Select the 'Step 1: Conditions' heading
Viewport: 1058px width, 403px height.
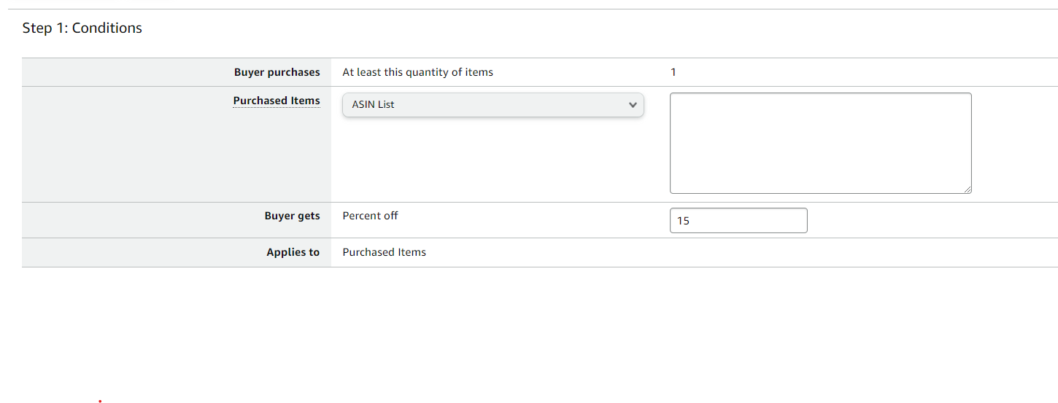click(x=82, y=28)
